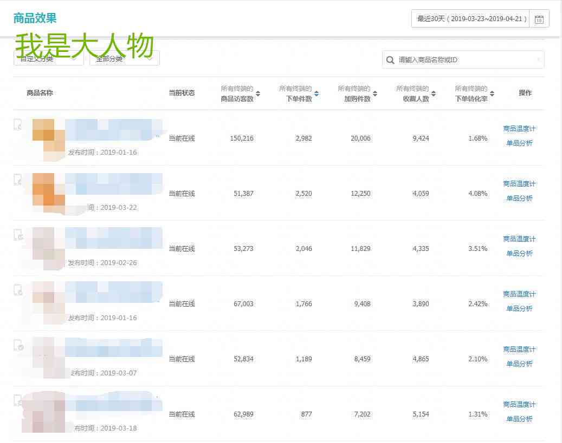Select the add-to-cart count 9,408
This screenshot has height=443, width=562.
tap(363, 304)
